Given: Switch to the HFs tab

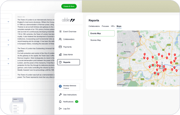Looking at the screenshot, I should coord(113,26).
